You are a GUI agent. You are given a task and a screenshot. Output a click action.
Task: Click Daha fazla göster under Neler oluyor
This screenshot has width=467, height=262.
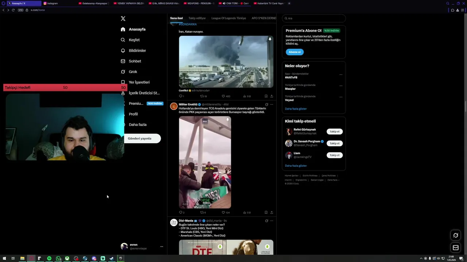[296, 109]
